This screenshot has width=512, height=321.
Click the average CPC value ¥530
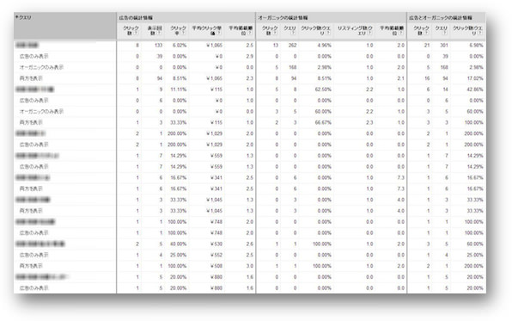(x=216, y=244)
